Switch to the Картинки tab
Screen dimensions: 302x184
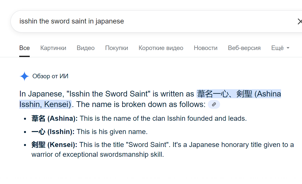point(53,48)
